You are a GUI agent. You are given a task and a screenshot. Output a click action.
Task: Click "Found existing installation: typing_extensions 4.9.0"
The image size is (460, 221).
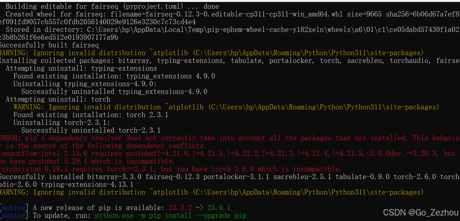click(114, 76)
